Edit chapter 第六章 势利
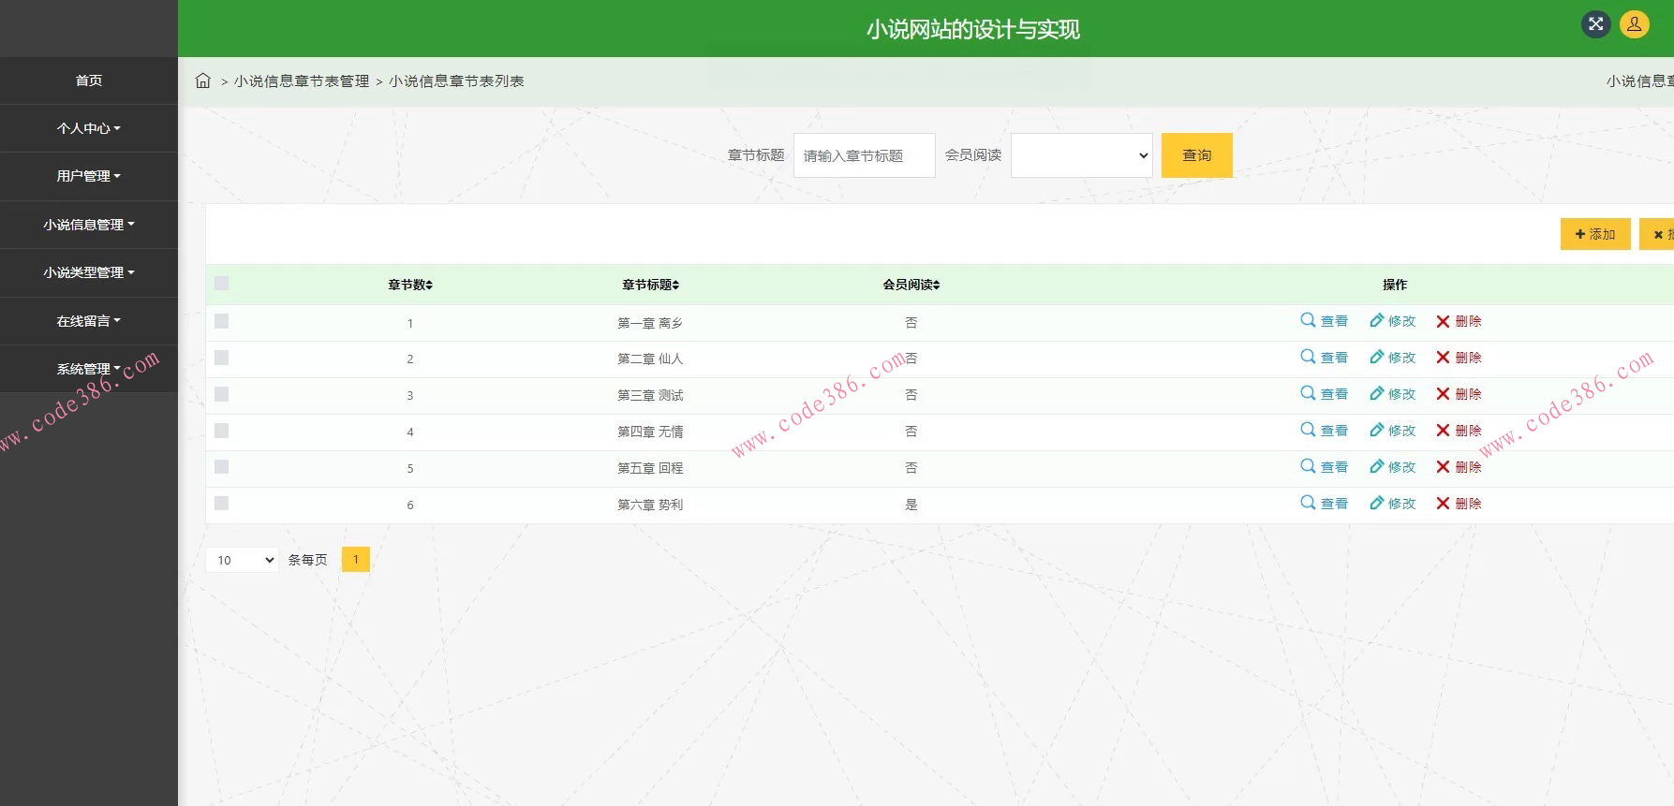Screen dimensions: 1674x806 1392,504
